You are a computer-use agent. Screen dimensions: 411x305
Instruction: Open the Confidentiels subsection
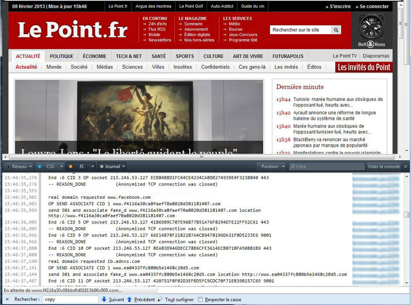pyautogui.click(x=215, y=67)
